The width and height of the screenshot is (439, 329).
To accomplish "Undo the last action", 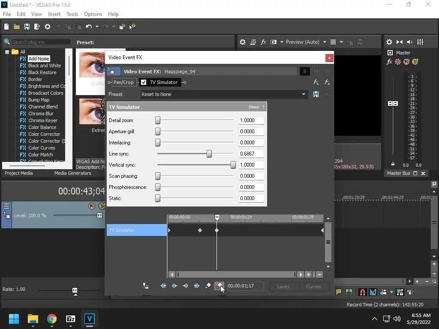I will click(89, 27).
